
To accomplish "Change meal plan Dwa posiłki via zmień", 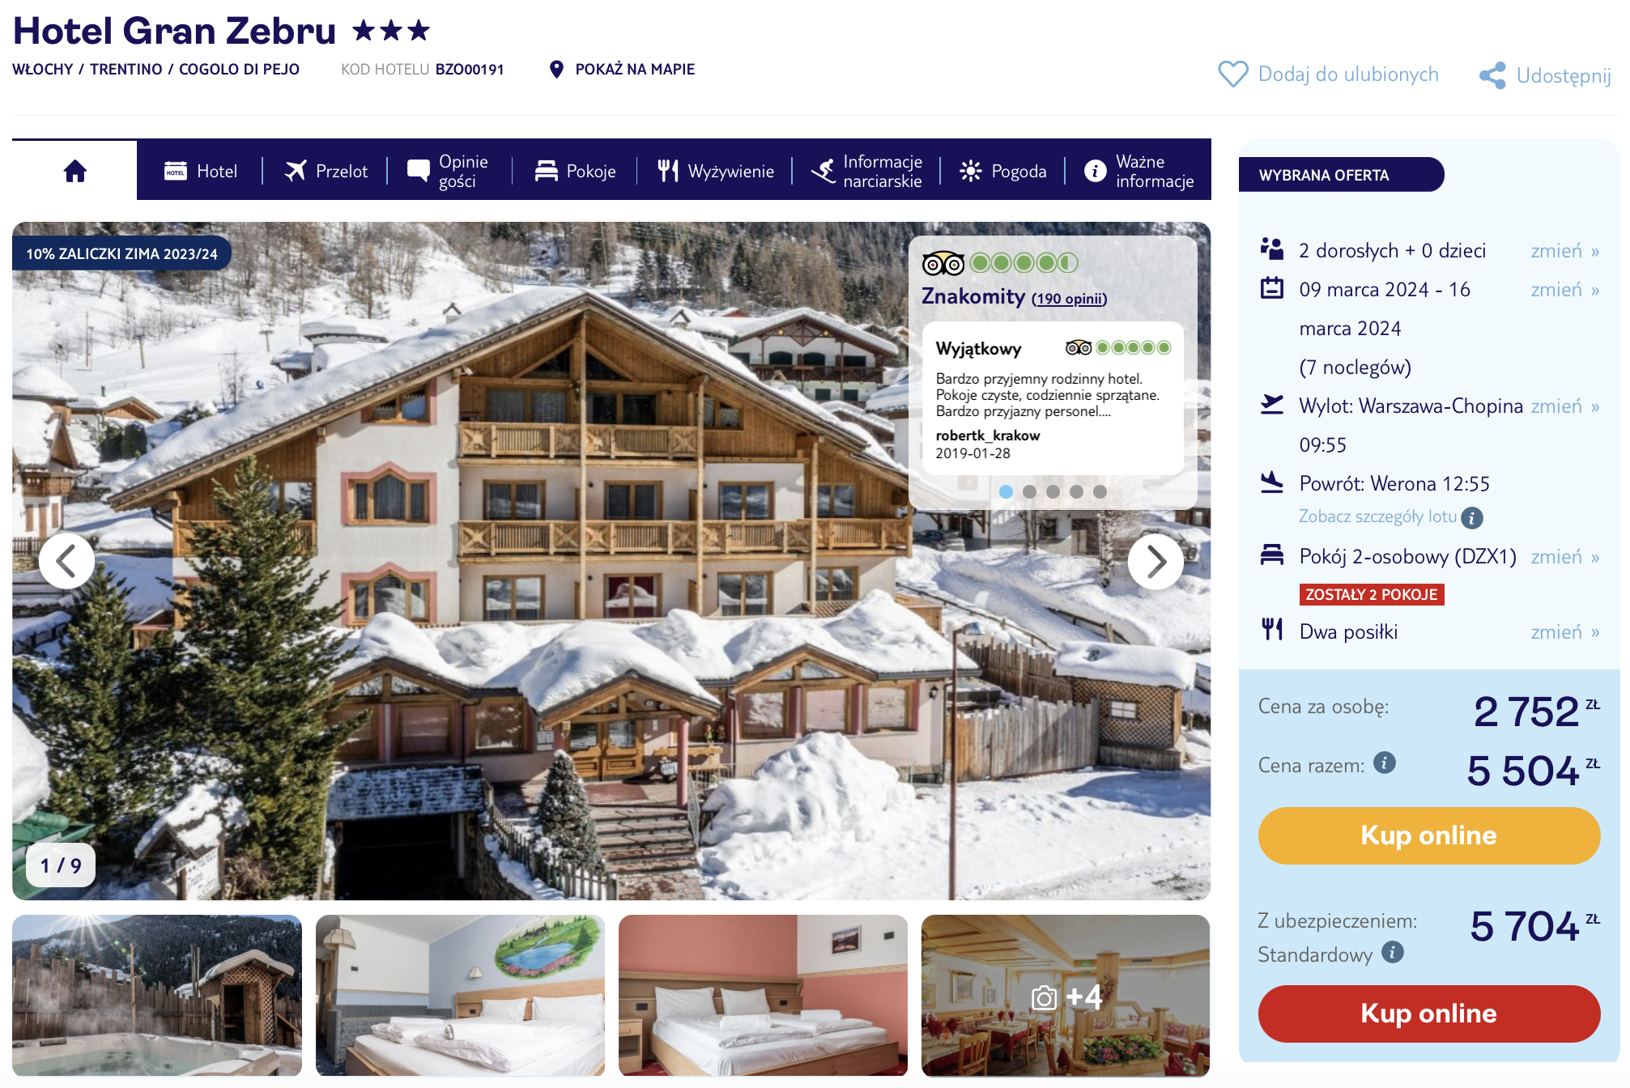I will coord(1564,632).
